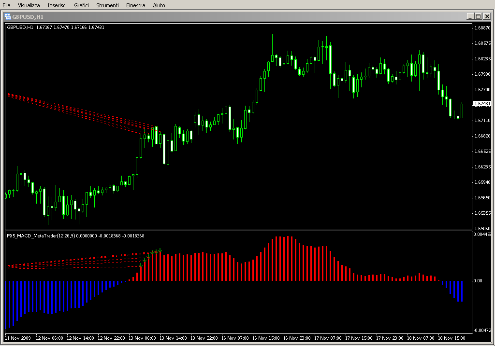495x346 pixels.
Task: Minimize the GBPUSD,H1 chart window
Action: 470,16
